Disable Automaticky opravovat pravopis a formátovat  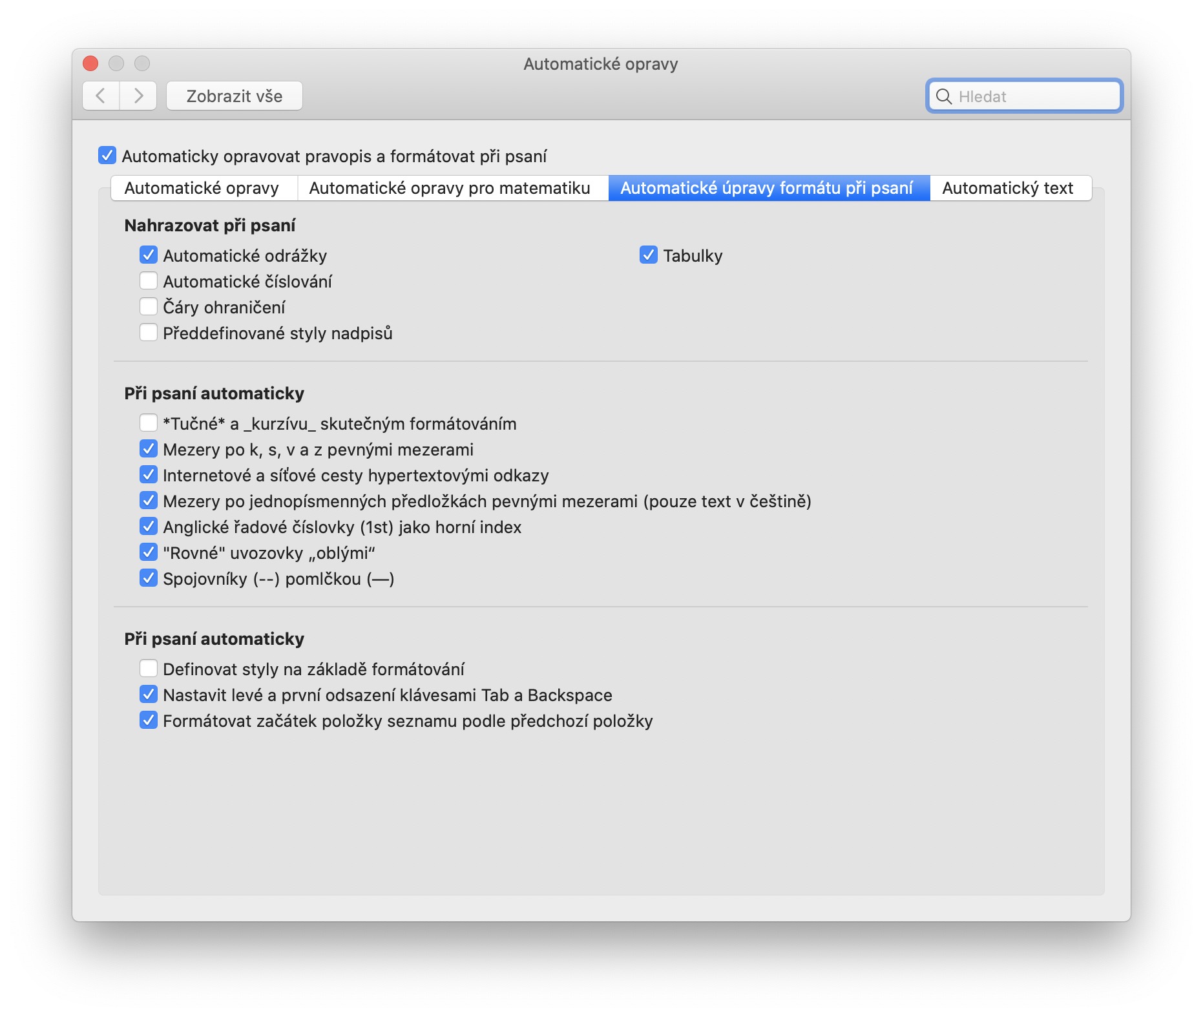(x=107, y=156)
